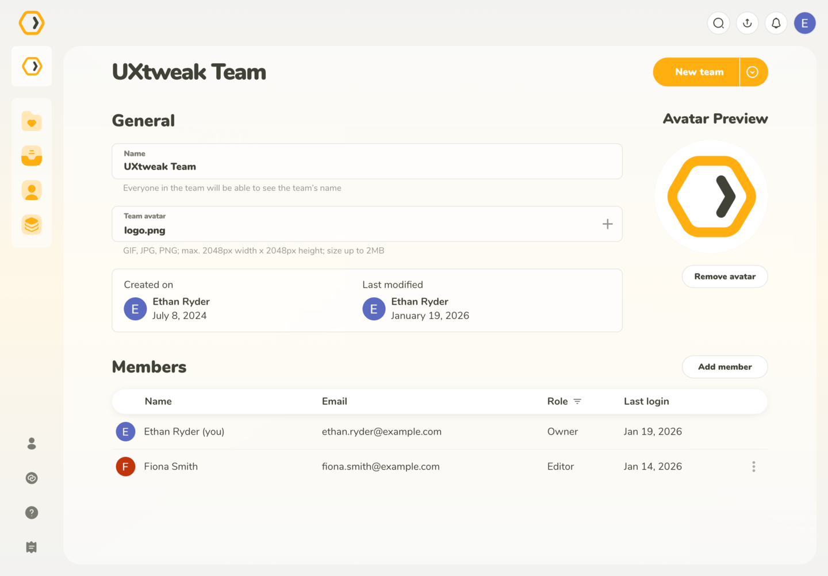The width and height of the screenshot is (828, 576).
Task: Click the 'UXtweak Team' page title
Action: [x=189, y=72]
